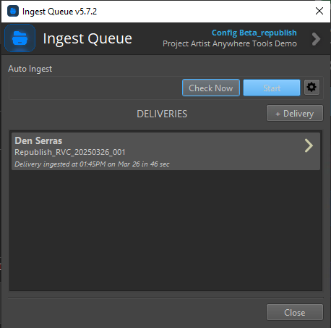
Task: Click the Republish_RVC_20250326_001 delivery label
Action: tap(70, 152)
